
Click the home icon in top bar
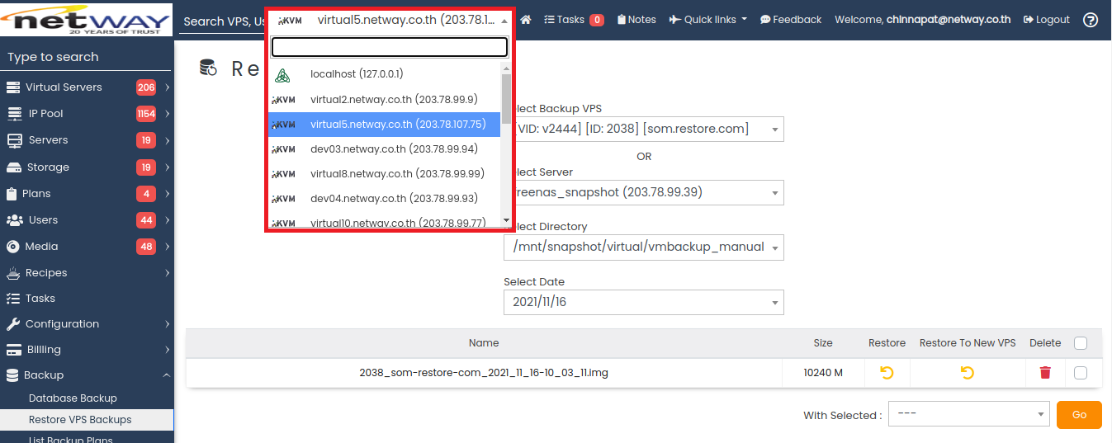[x=526, y=20]
